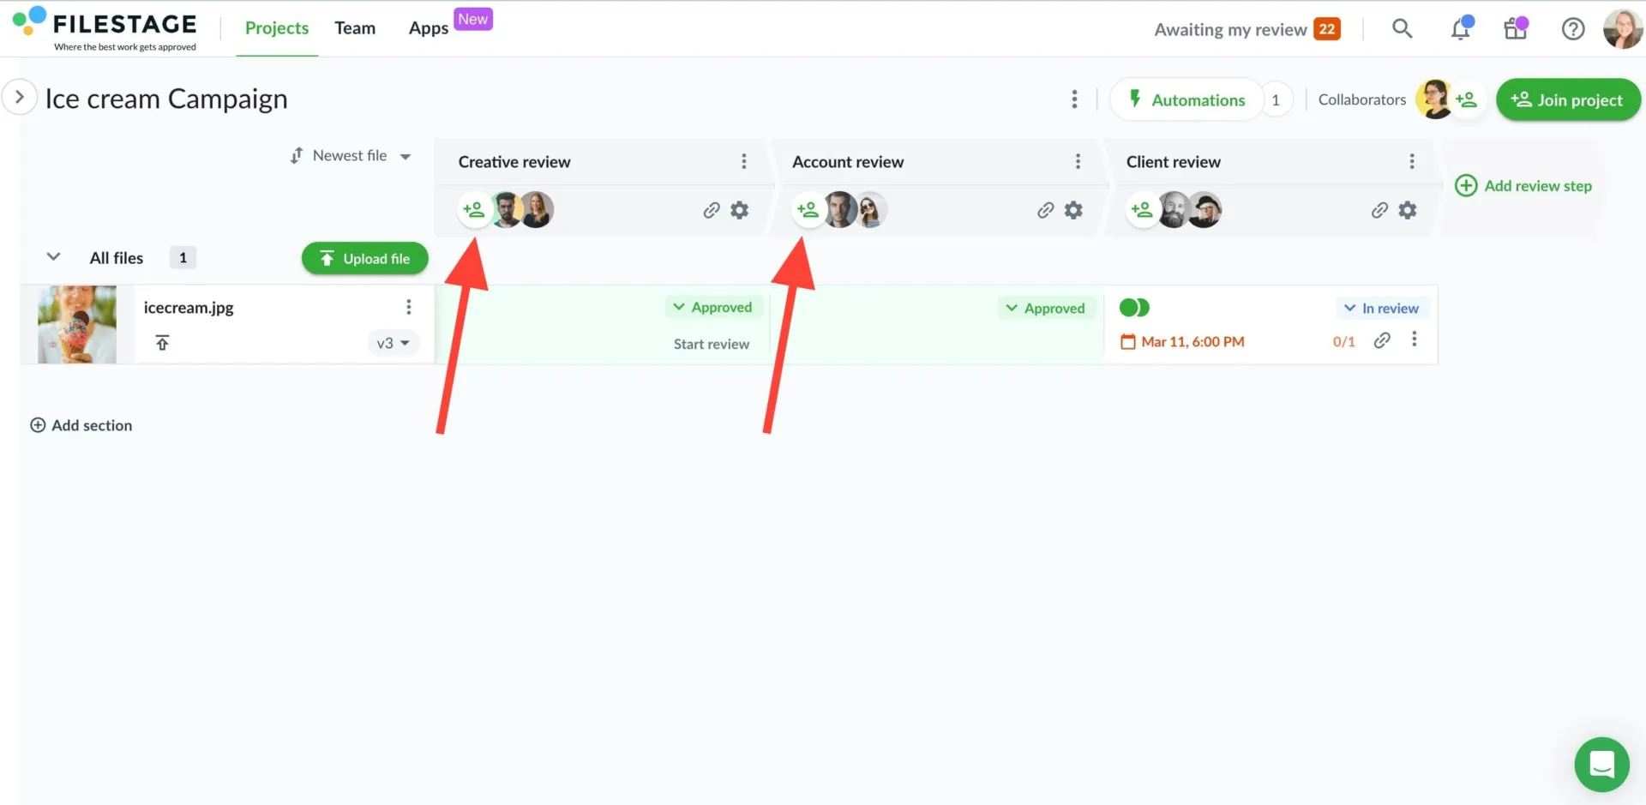Click the Upload file button
This screenshot has width=1646, height=805.
click(364, 258)
